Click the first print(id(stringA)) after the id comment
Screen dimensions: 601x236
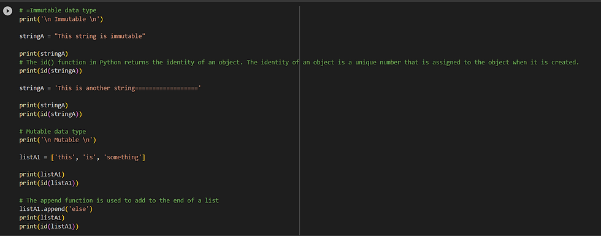coord(50,71)
